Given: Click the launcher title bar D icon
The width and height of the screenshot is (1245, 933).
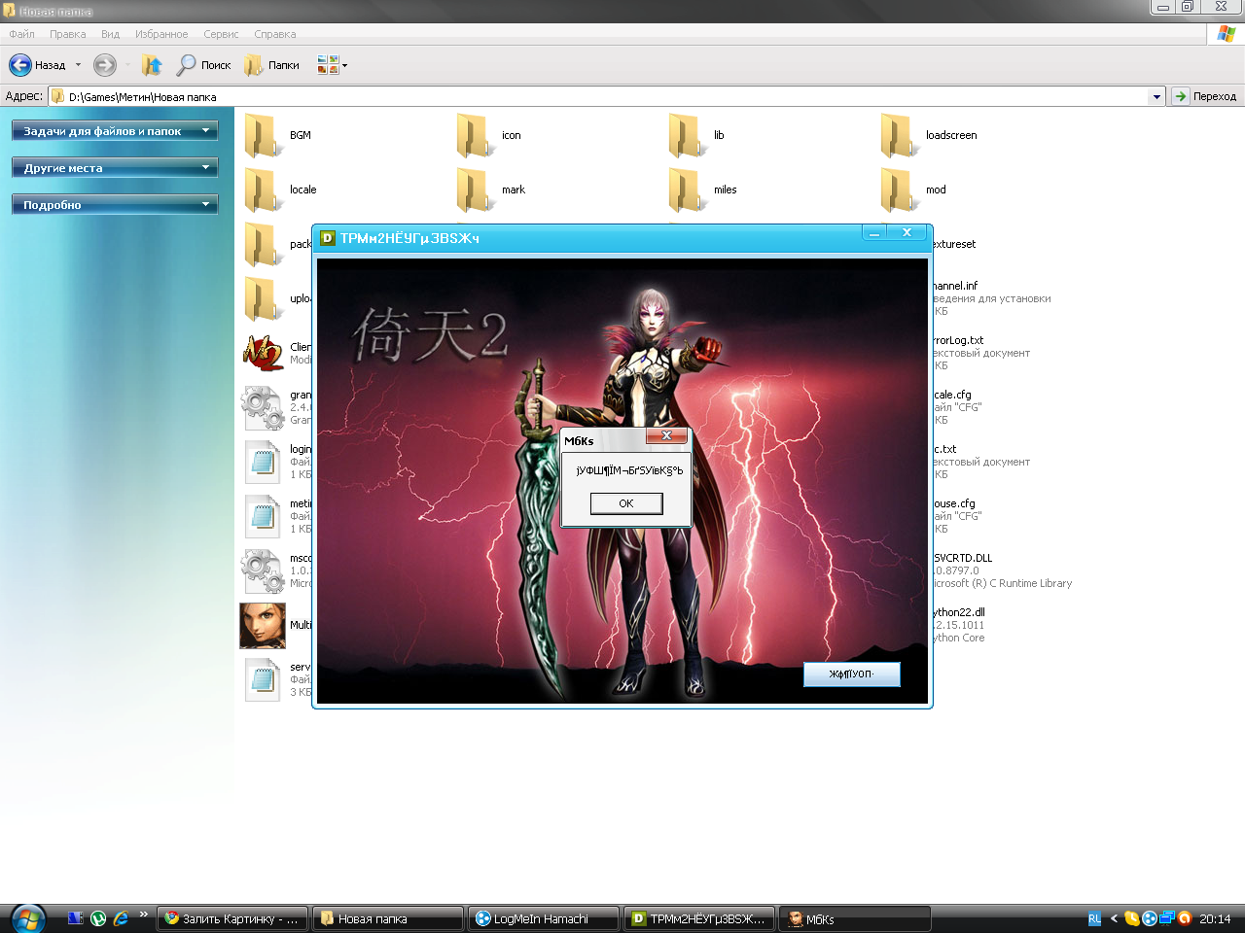Looking at the screenshot, I should 328,238.
